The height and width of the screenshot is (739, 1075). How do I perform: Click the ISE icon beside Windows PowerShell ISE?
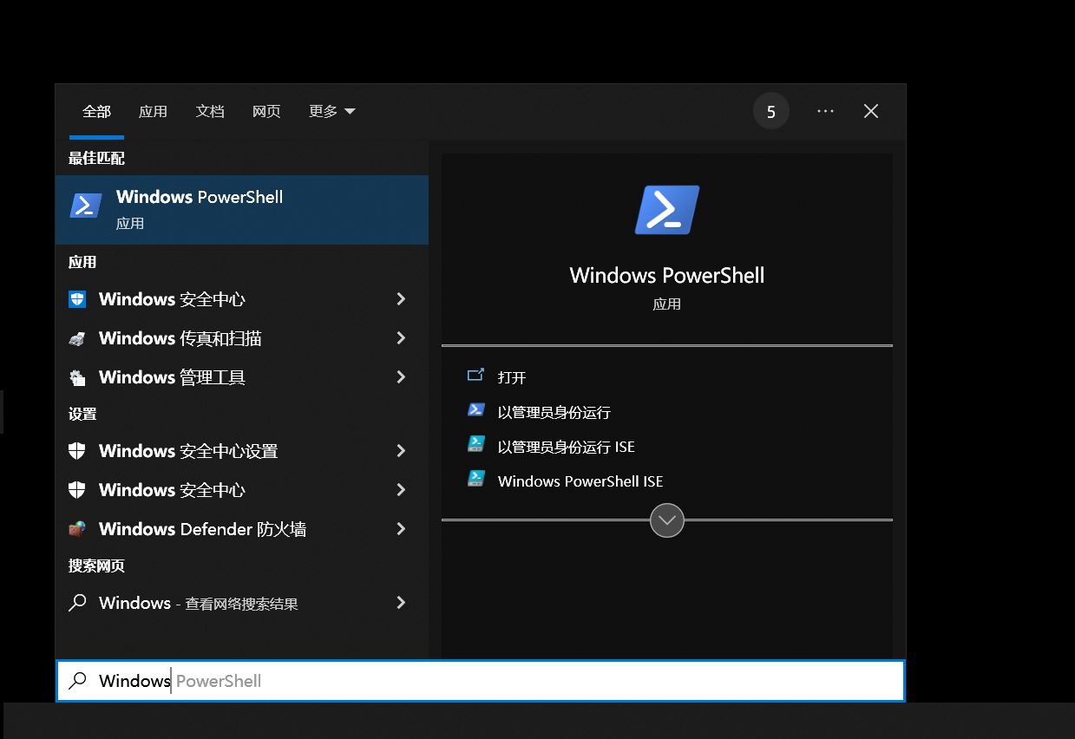(x=475, y=479)
